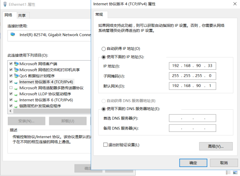Click the 首选 DNS 服务器 input field
The width and height of the screenshot is (240, 176).
(192, 118)
